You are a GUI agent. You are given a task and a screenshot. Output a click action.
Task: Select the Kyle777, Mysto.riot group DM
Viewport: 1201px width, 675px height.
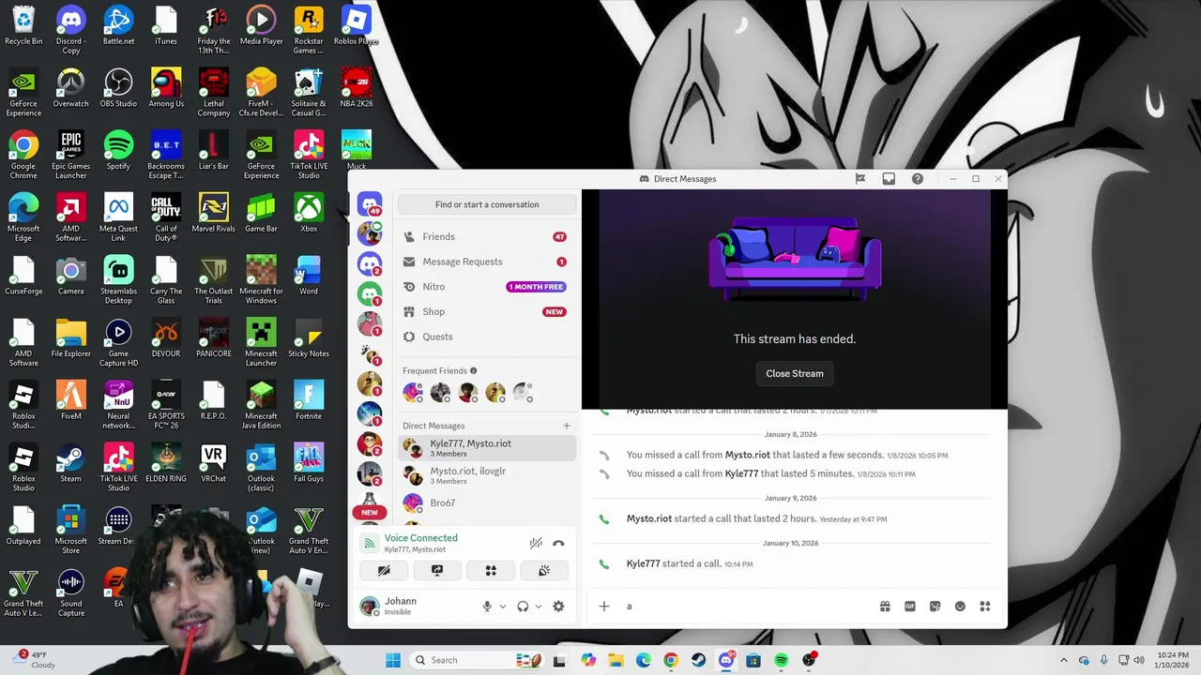coord(486,448)
